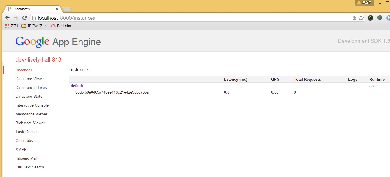This screenshot has width=390, height=177.
Task: Click the 0.0 latency value
Action: pos(227,92)
